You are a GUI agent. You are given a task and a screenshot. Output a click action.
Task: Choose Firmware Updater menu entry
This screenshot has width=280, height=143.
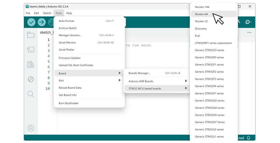[x=89, y=58]
